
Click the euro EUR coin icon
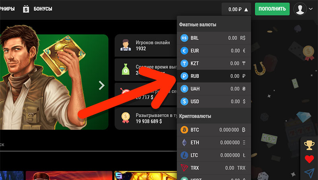coord(184,51)
